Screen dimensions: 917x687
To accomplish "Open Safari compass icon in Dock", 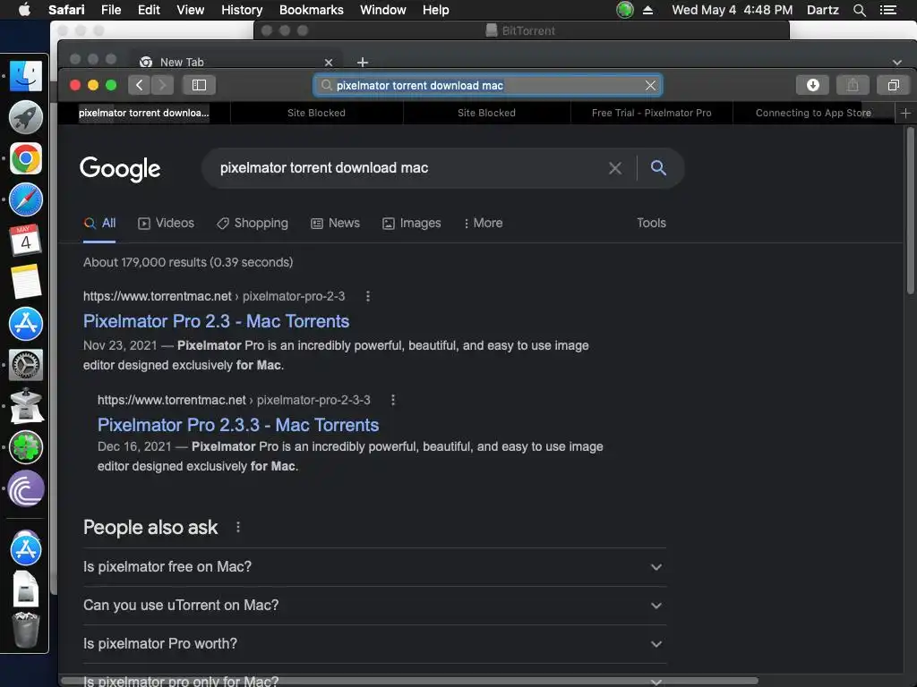I will pyautogui.click(x=26, y=199).
